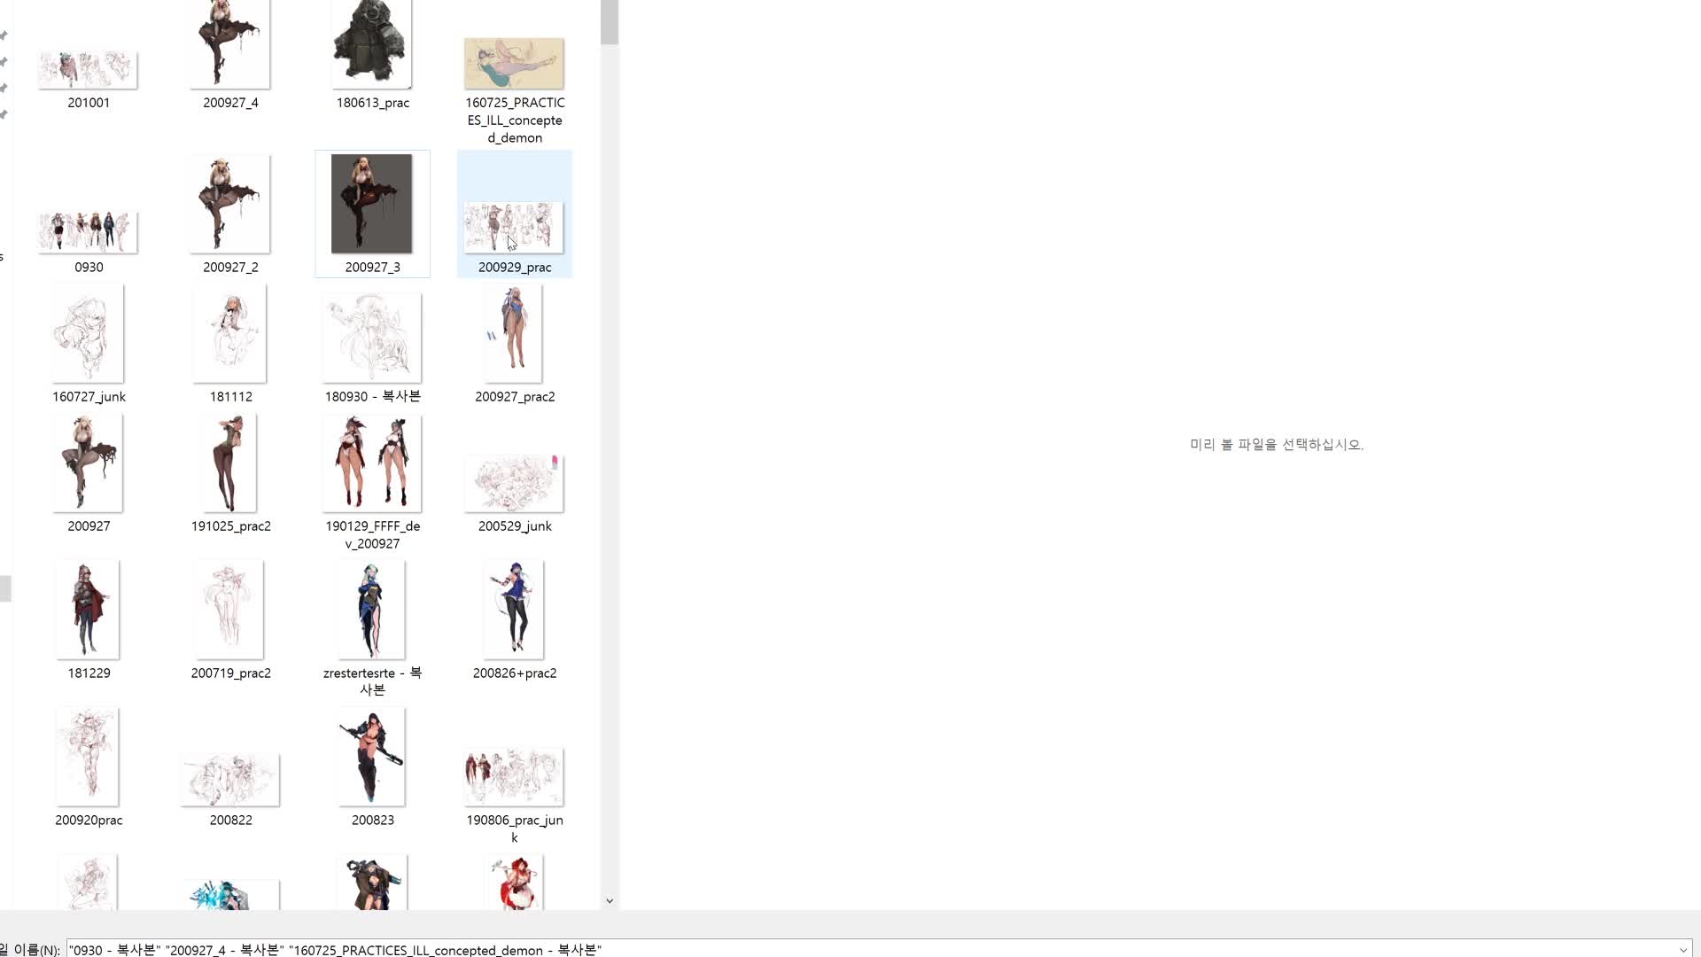The image size is (1701, 957).
Task: Select the 200826+prac2 image thumbnail
Action: [514, 611]
